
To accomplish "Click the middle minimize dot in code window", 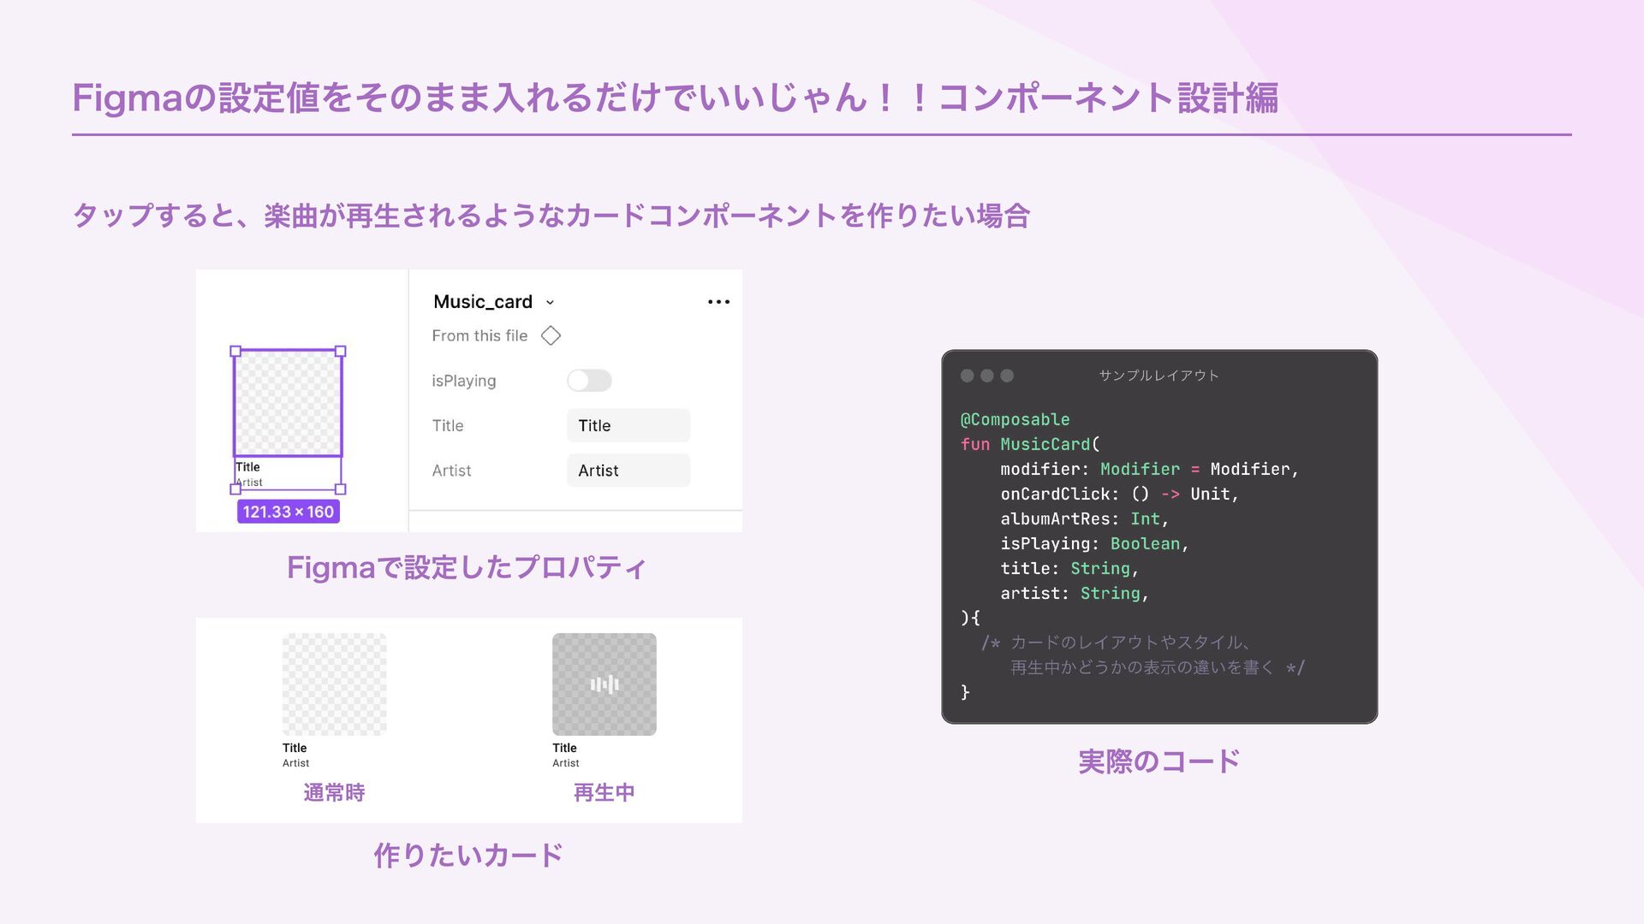I will tap(987, 376).
